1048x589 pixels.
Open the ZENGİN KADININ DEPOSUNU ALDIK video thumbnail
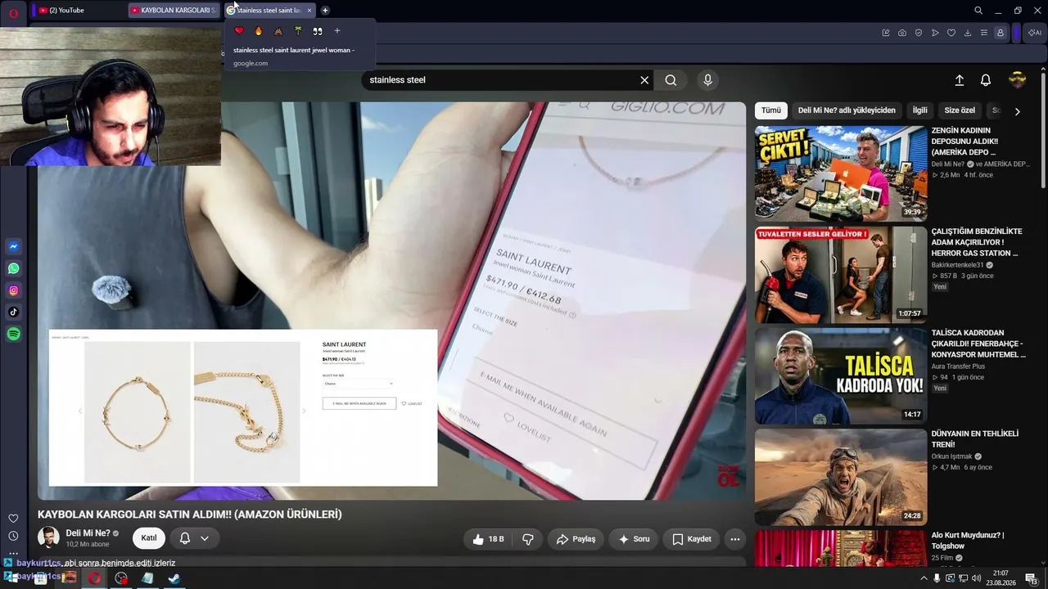click(x=841, y=173)
